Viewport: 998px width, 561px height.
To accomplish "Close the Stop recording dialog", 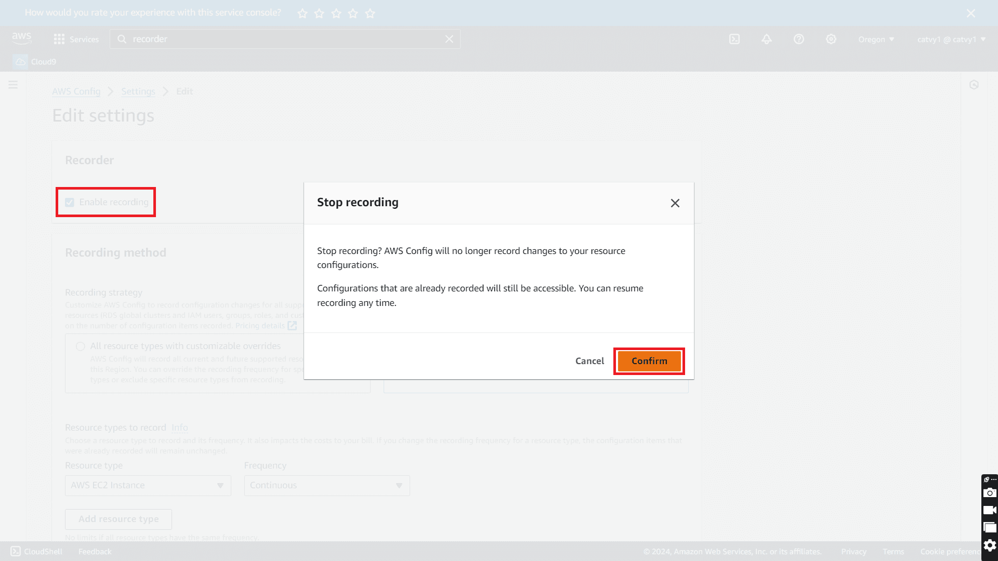I will point(675,203).
